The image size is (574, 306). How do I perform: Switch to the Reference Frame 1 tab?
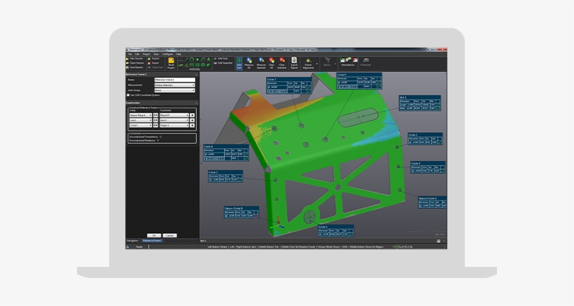(152, 241)
